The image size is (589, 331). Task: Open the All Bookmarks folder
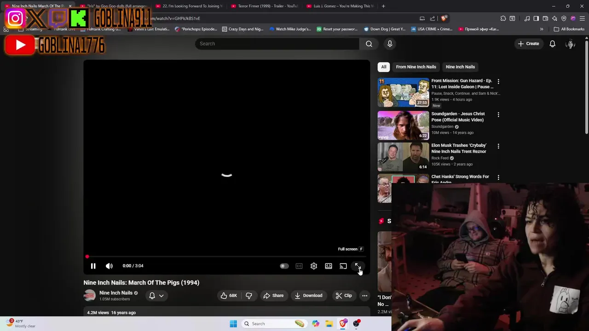(569, 29)
